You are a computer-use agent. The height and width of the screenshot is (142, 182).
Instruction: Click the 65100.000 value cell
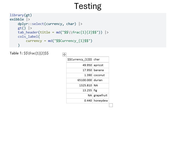pyautogui.click(x=79, y=80)
